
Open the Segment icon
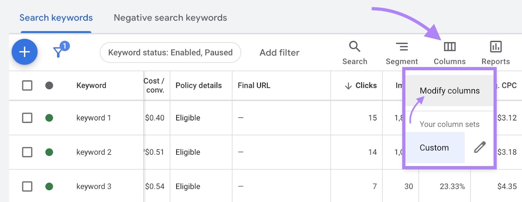[402, 47]
